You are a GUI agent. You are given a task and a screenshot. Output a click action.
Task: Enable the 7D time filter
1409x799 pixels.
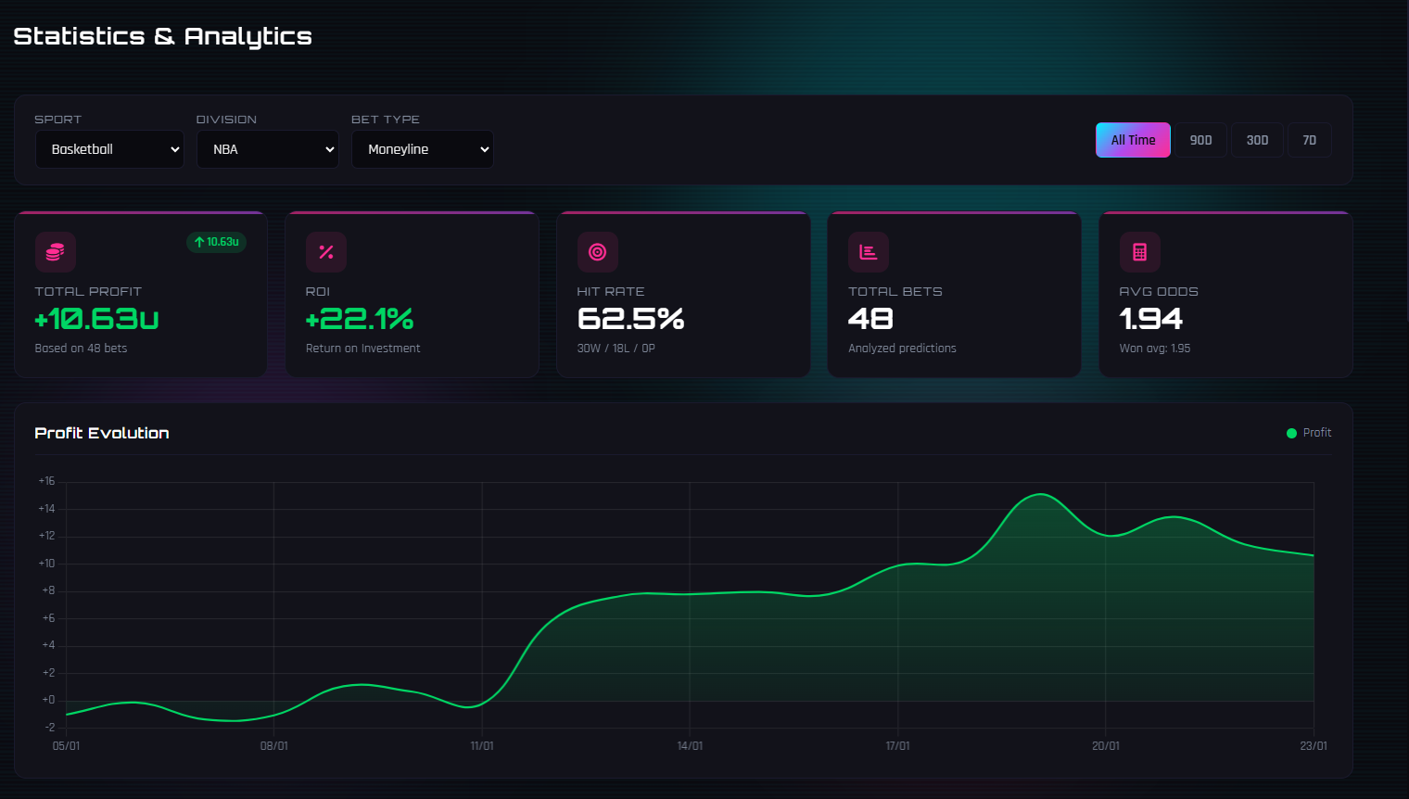tap(1309, 139)
